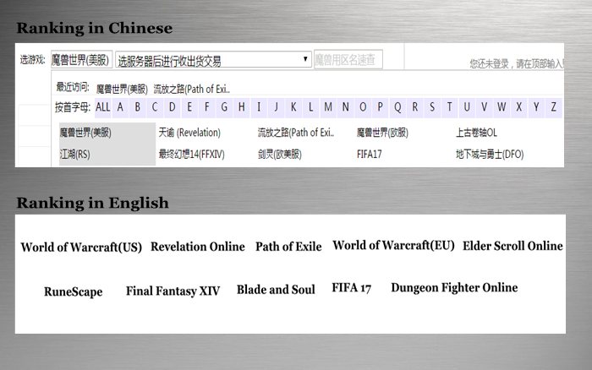The image size is (592, 370).
Task: Filter games by letter A
Action: 120,107
